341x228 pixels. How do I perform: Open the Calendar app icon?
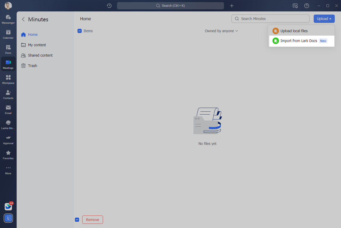tap(8, 34)
